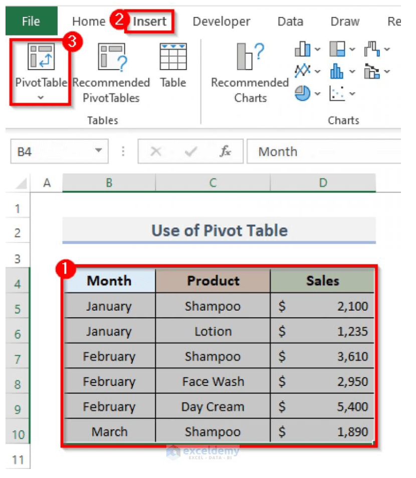Insert a hierarchy treemap chart

(x=337, y=49)
